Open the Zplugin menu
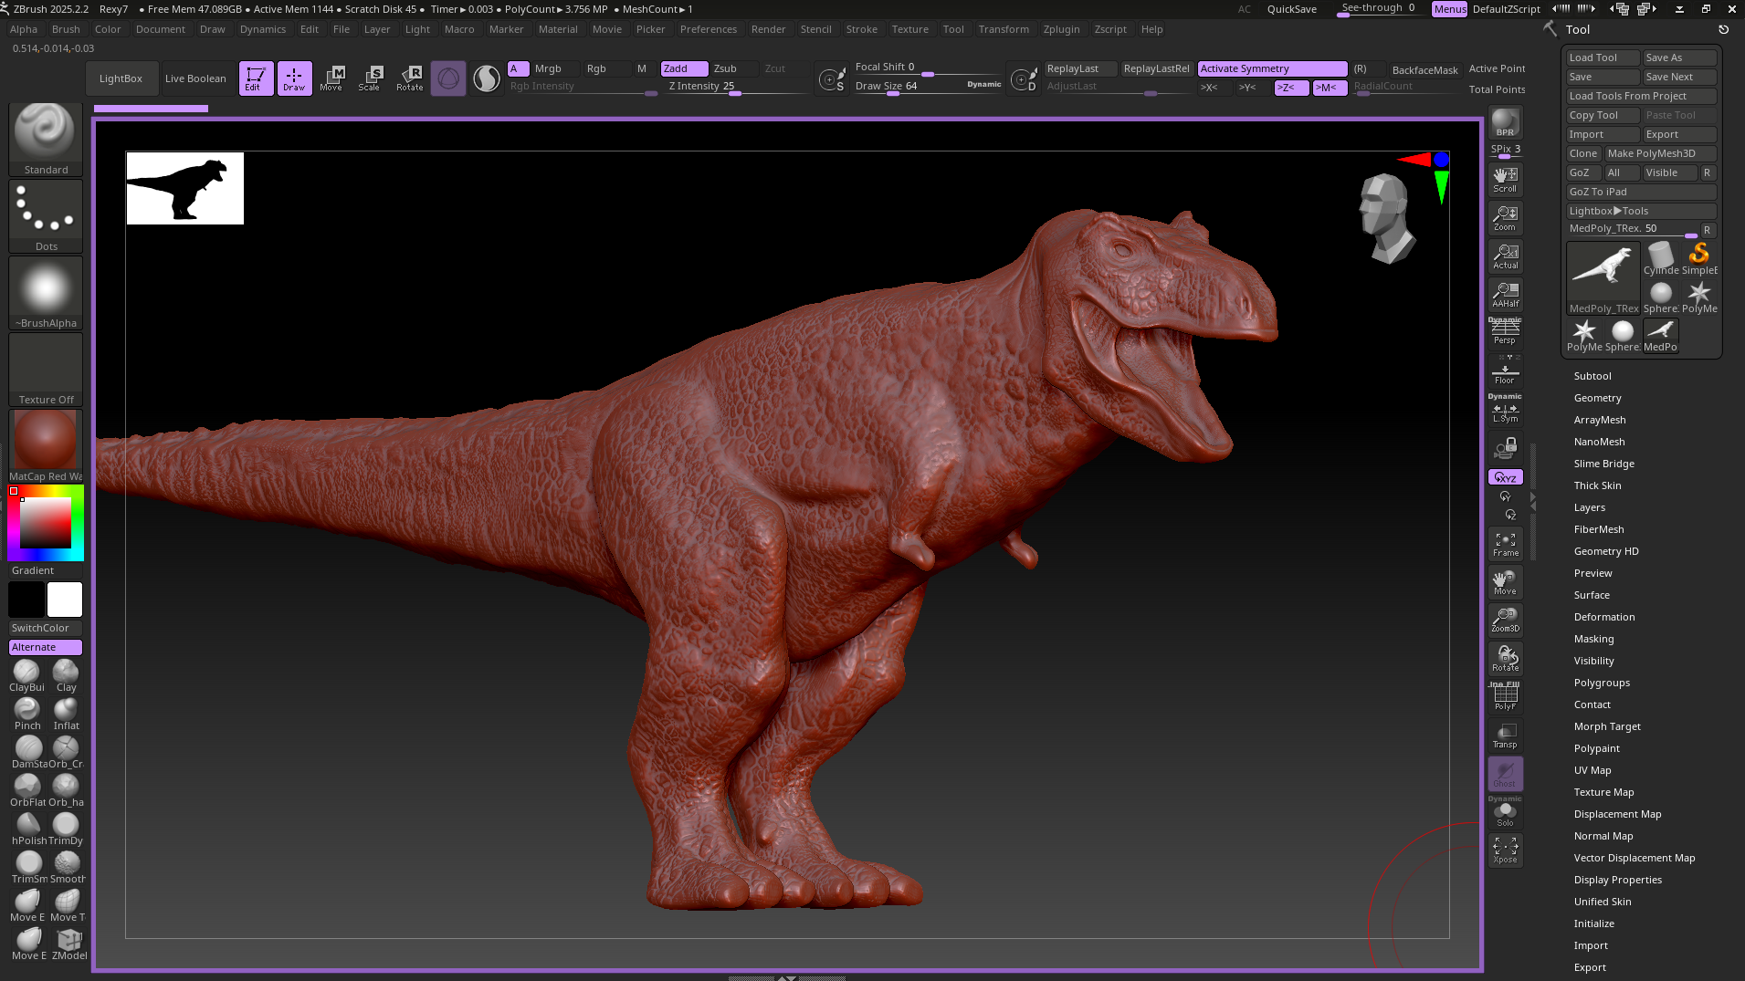The image size is (1745, 981). 1061,29
